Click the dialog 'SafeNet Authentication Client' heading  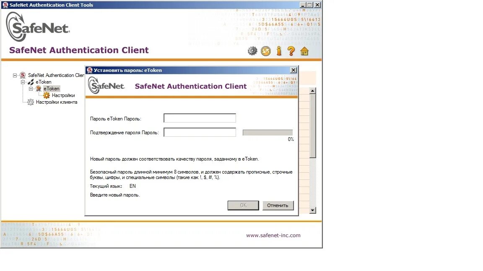point(191,86)
